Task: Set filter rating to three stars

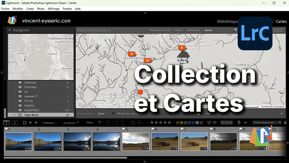Action: click(x=161, y=123)
